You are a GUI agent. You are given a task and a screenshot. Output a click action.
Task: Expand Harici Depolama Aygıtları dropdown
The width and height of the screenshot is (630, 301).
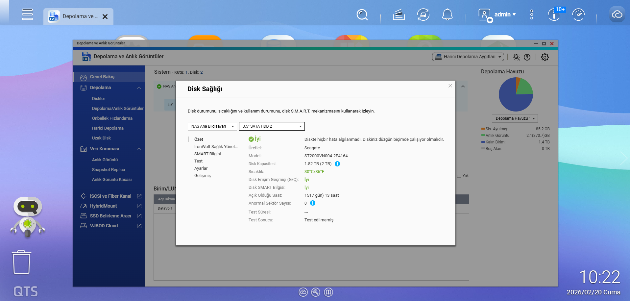pos(468,57)
